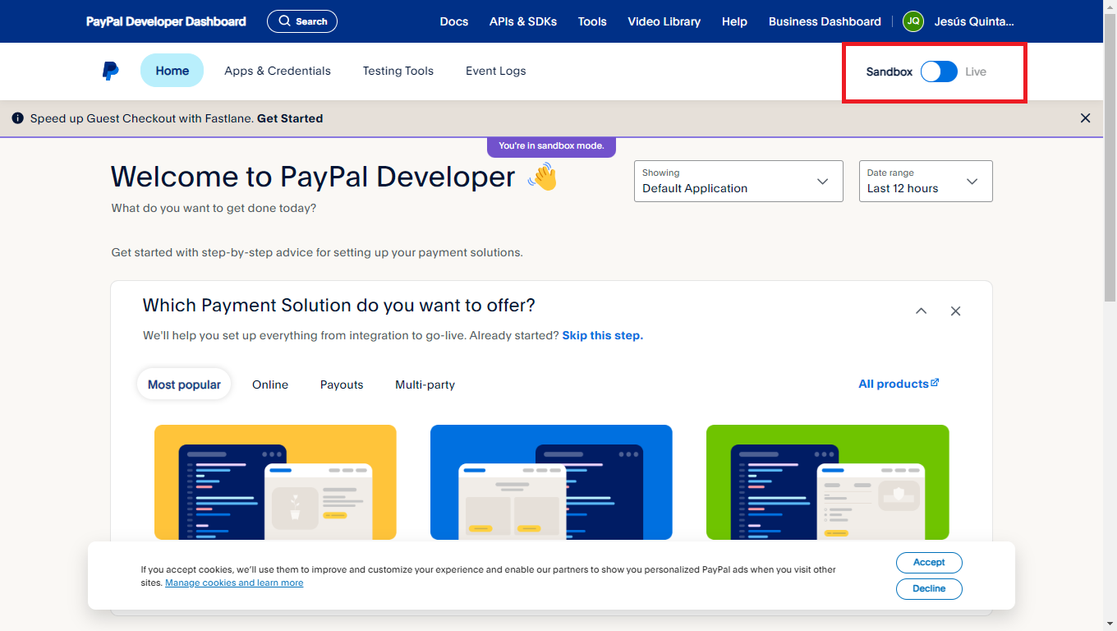Click the JQ user avatar
The image size is (1117, 631).
pos(913,21)
